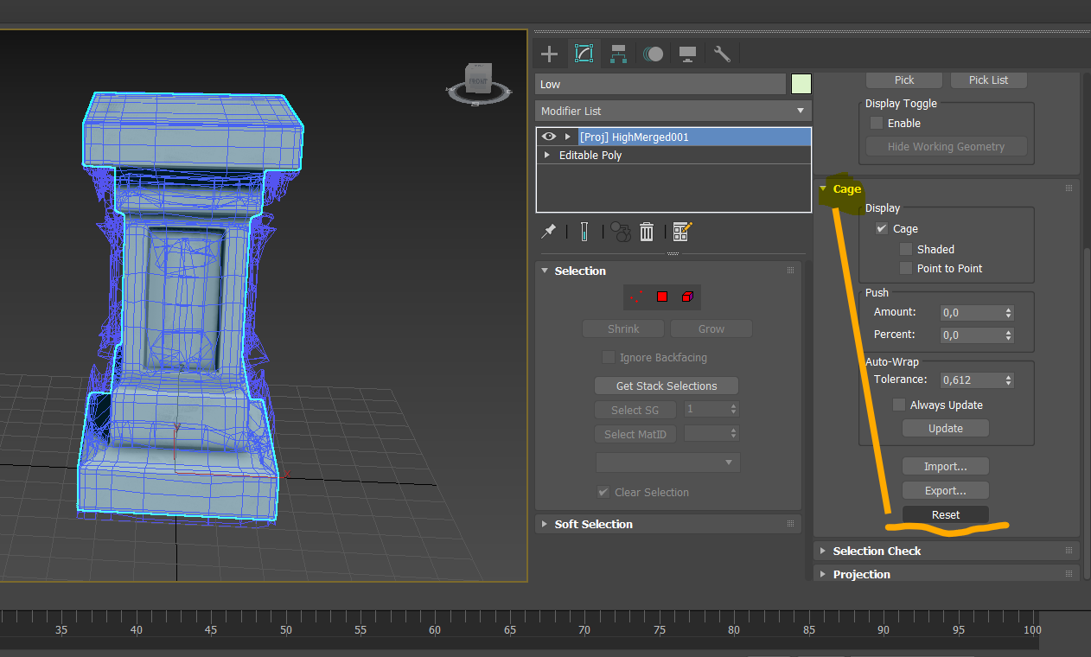This screenshot has width=1091, height=657.
Task: Open the Motion panel tab
Action: point(653,54)
